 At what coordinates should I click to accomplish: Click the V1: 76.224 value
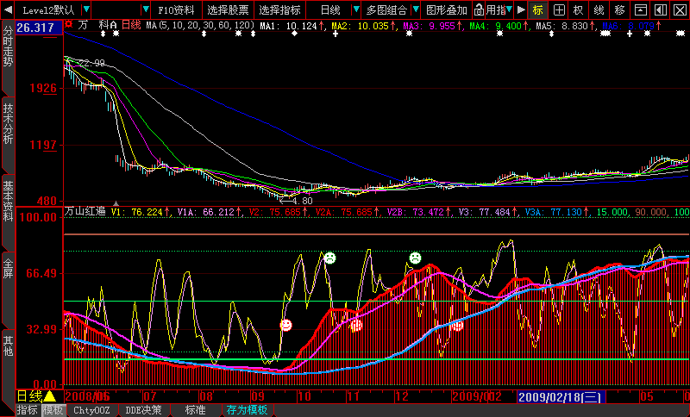click(x=141, y=212)
